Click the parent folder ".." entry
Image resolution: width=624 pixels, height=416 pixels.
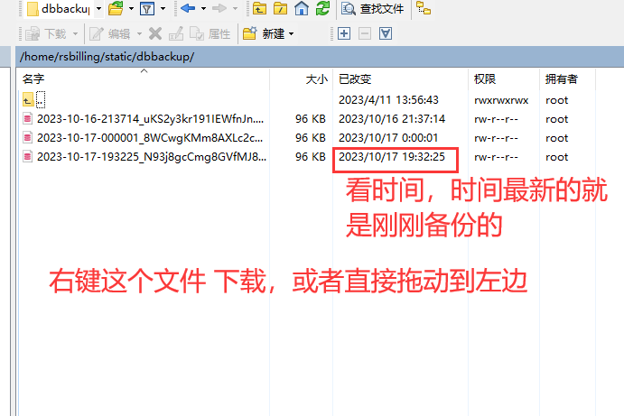tap(40, 100)
